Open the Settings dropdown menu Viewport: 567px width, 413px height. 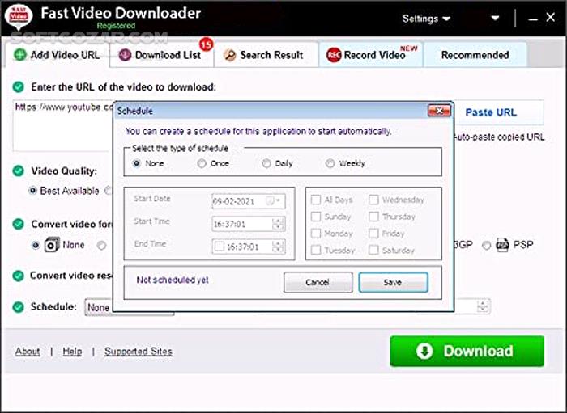[x=426, y=19]
